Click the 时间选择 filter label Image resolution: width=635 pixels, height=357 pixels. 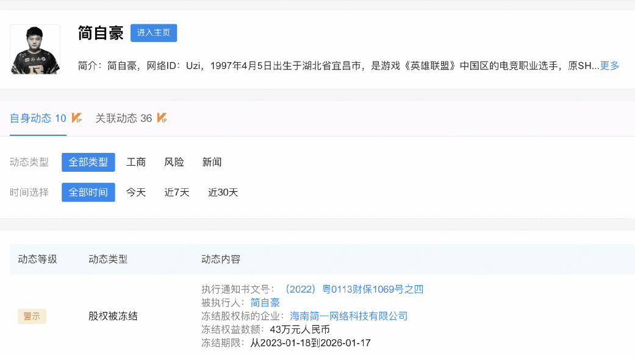(29, 192)
